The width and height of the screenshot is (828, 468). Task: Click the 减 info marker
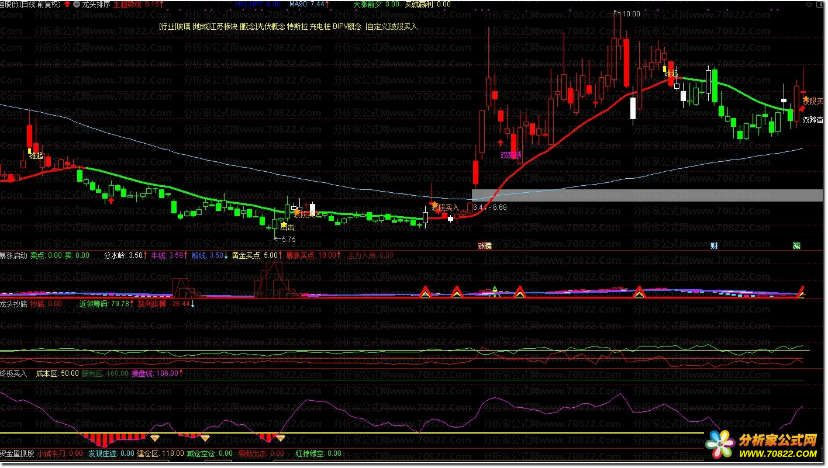point(796,245)
